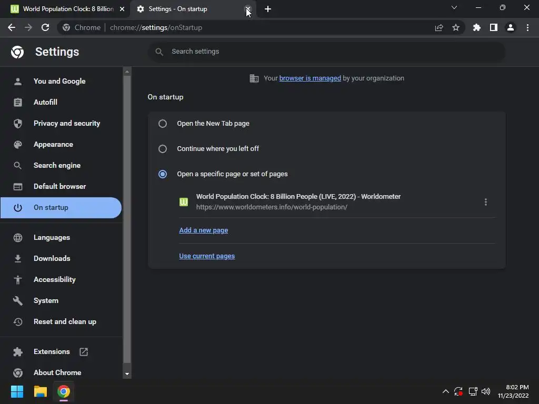Open the tab search dropdown arrow
Screen dimensions: 539x404
point(454,7)
